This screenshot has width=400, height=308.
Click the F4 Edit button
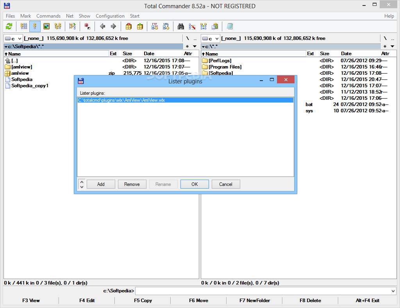(x=87, y=301)
